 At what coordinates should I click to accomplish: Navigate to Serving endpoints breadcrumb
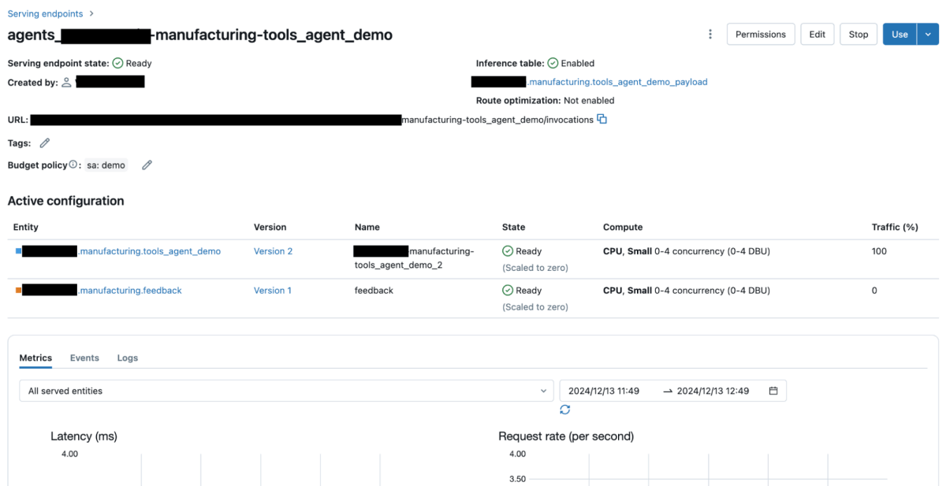[45, 14]
